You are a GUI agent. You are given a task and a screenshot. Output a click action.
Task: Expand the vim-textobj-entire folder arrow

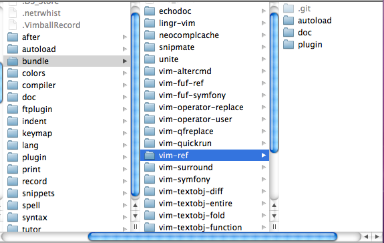(x=264, y=204)
